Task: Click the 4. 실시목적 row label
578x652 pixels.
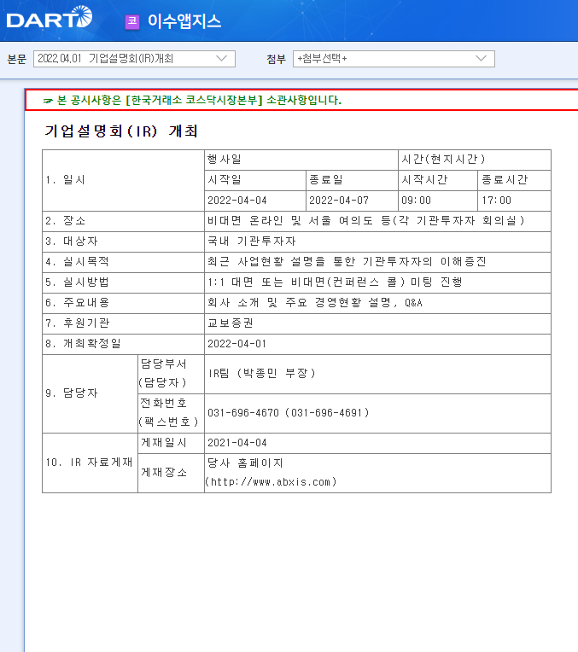Action: [123, 262]
